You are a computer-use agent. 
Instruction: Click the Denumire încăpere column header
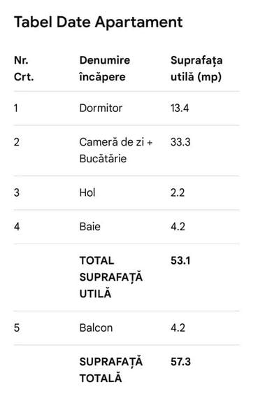(x=105, y=69)
